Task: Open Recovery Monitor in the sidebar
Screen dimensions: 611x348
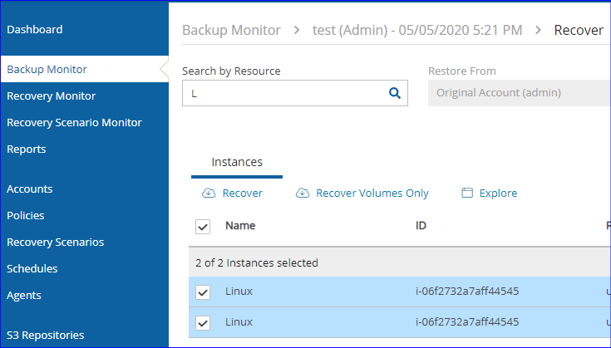Action: 52,96
